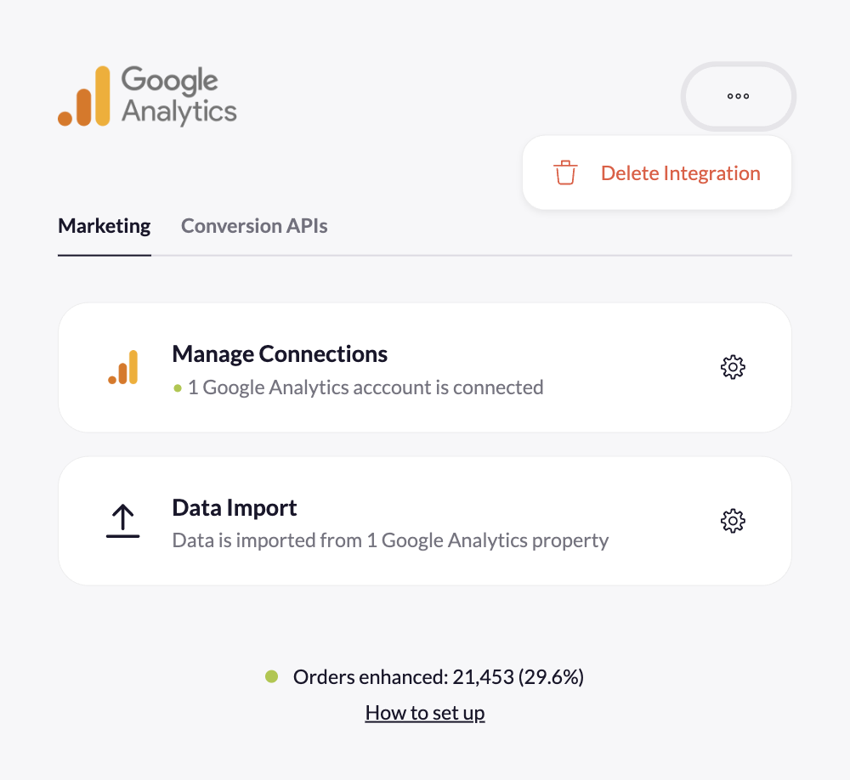Click the upload arrow icon in Data Import

pyautogui.click(x=123, y=521)
